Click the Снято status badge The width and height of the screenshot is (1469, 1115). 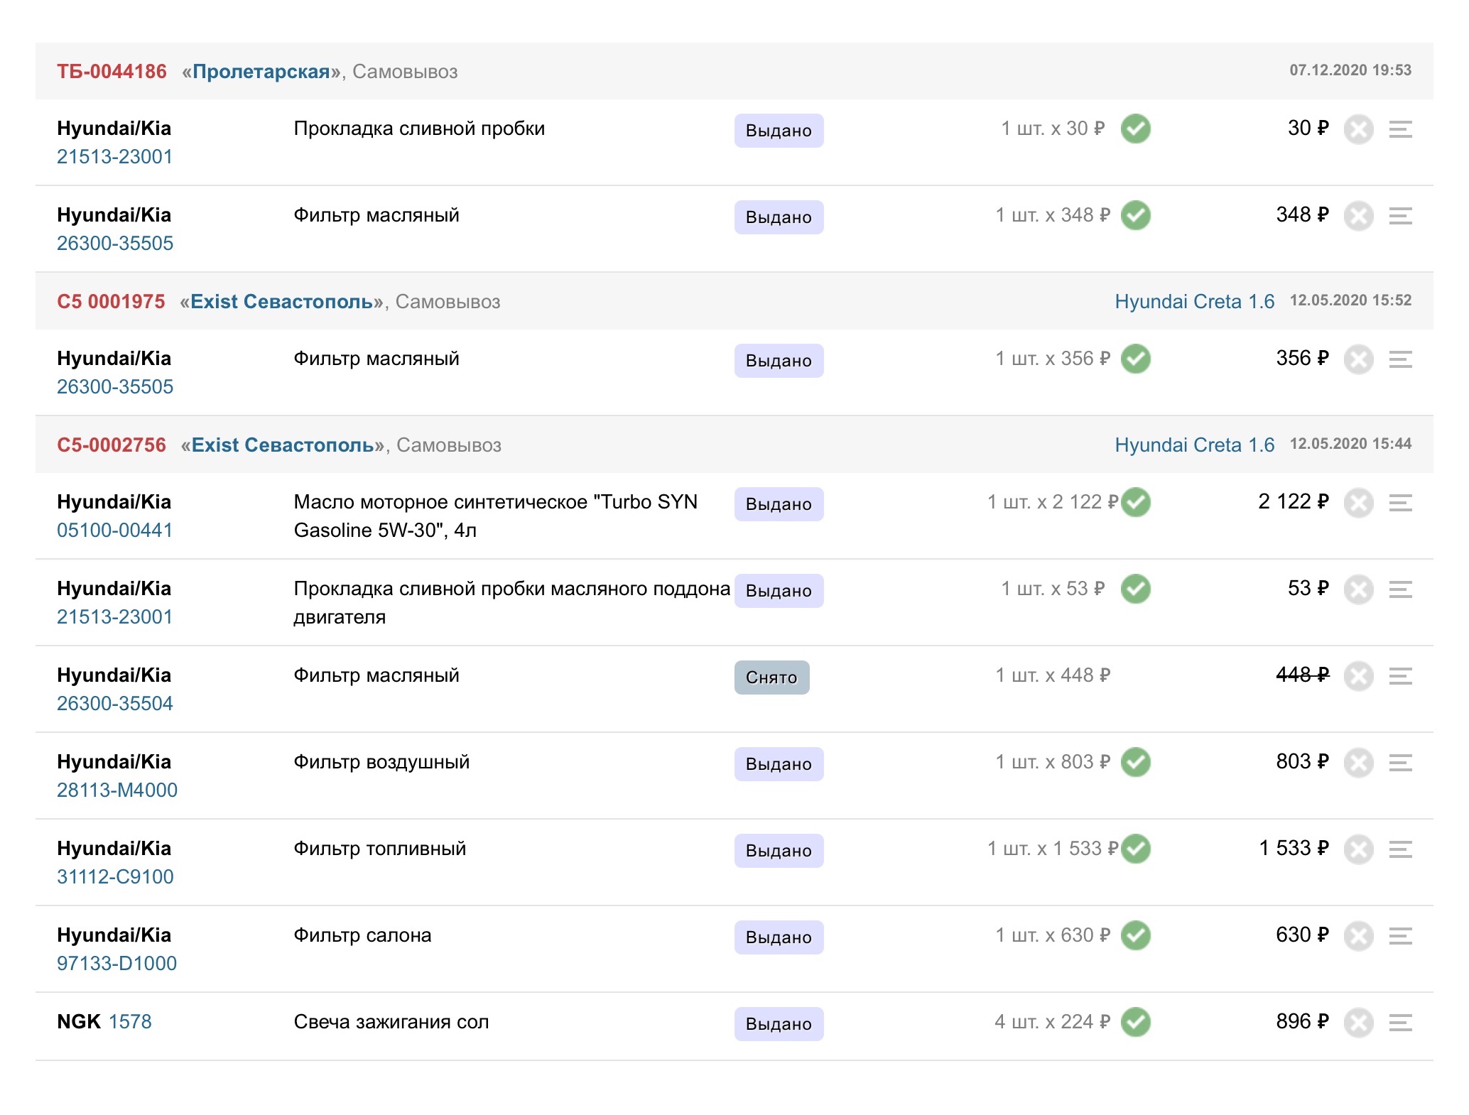tap(771, 678)
